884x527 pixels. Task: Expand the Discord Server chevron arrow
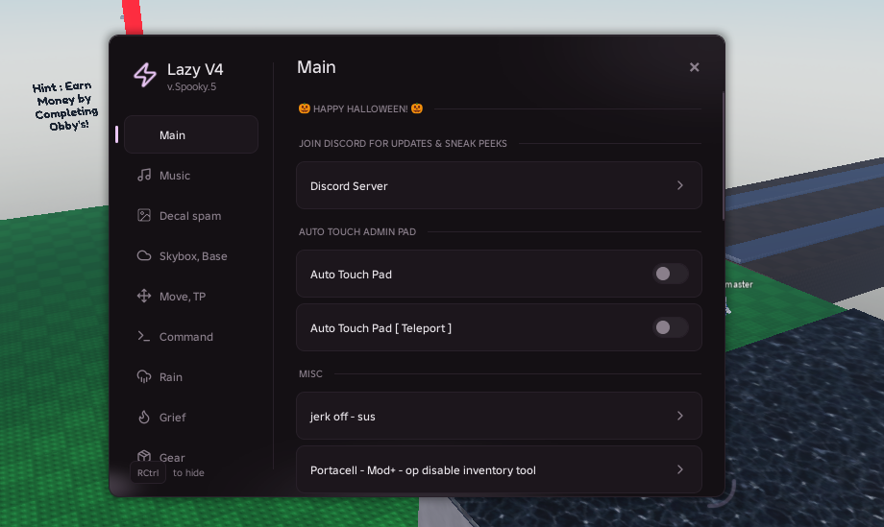[x=680, y=185]
